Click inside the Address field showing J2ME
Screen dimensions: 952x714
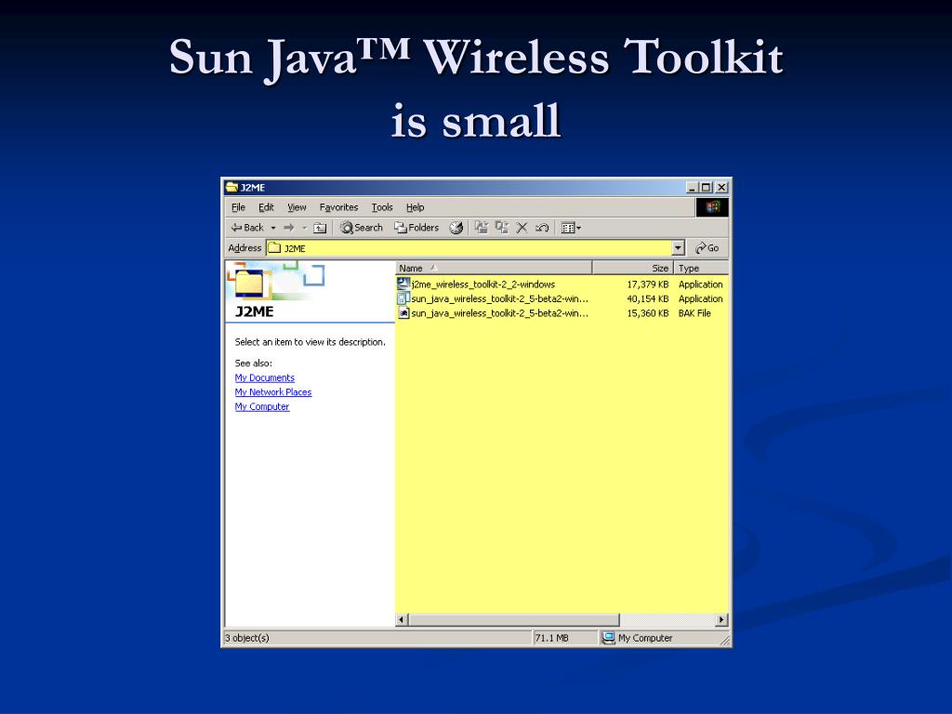(x=469, y=247)
